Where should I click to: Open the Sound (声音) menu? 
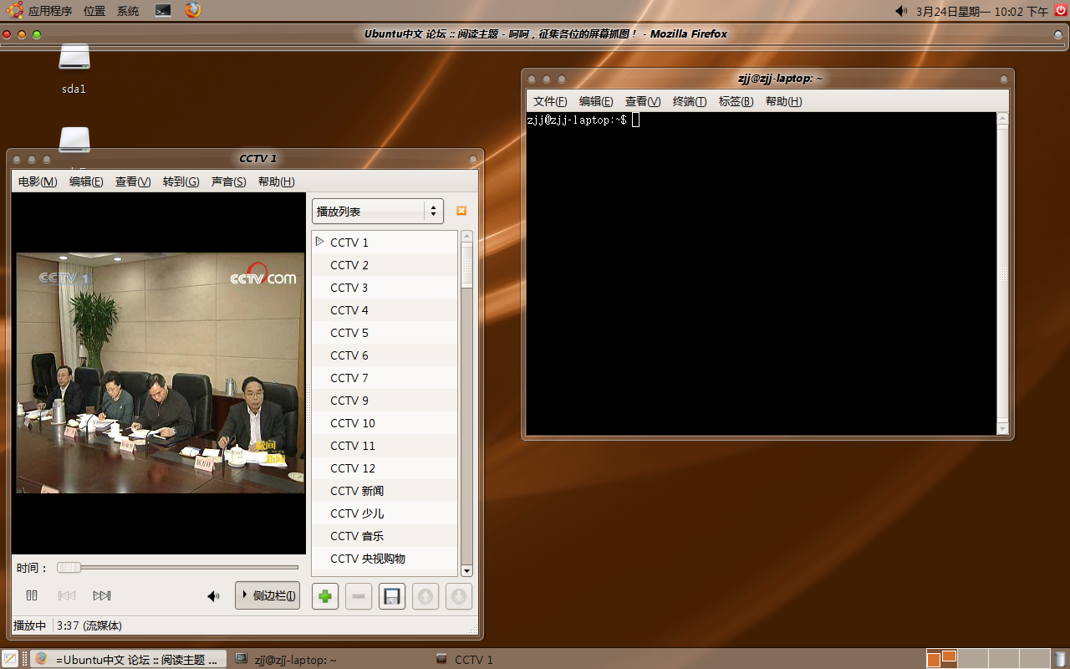pos(228,181)
